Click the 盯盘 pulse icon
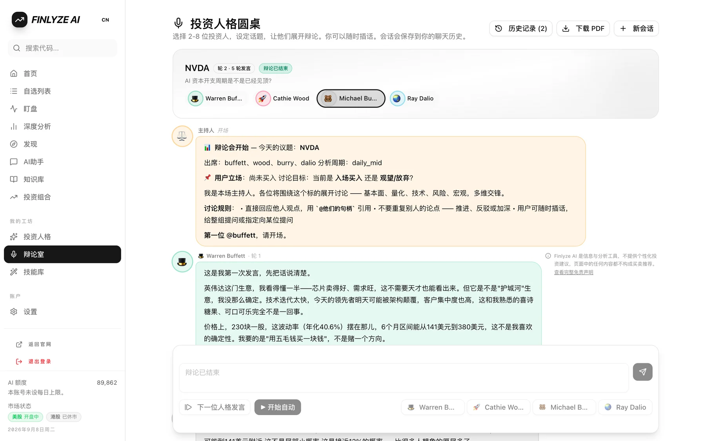The height and width of the screenshot is (441, 706). (x=14, y=109)
